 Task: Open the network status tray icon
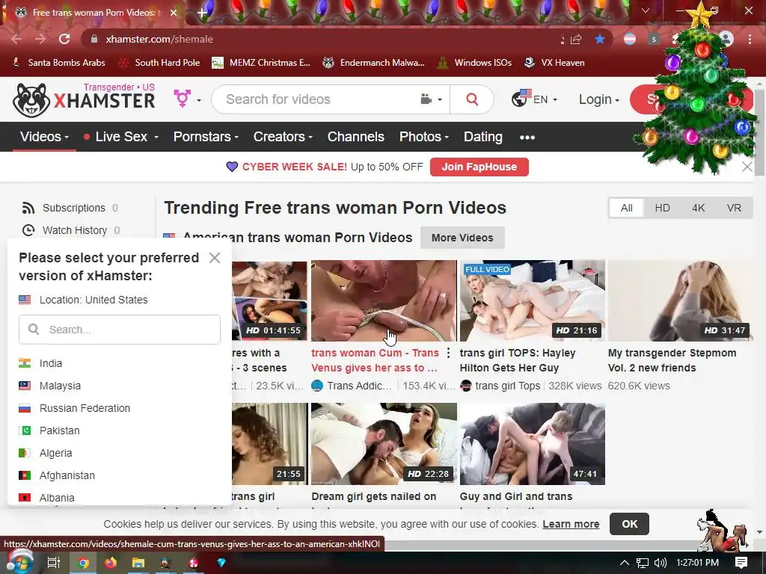pyautogui.click(x=643, y=563)
